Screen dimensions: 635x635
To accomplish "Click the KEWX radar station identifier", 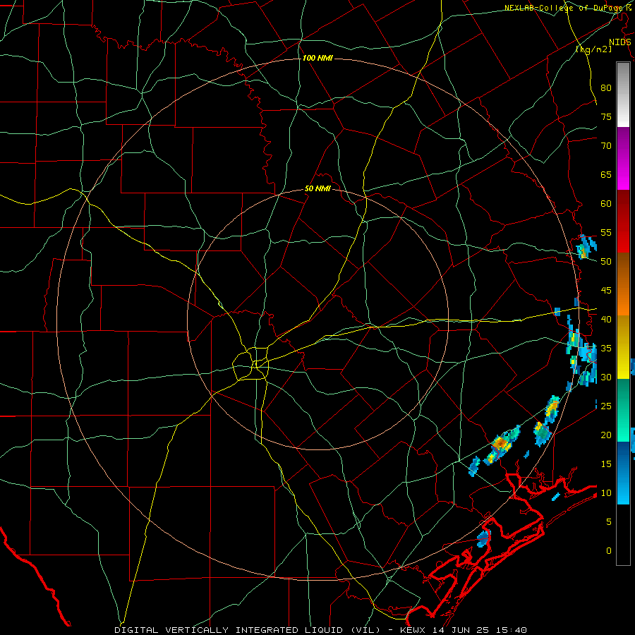I will pos(413,630).
